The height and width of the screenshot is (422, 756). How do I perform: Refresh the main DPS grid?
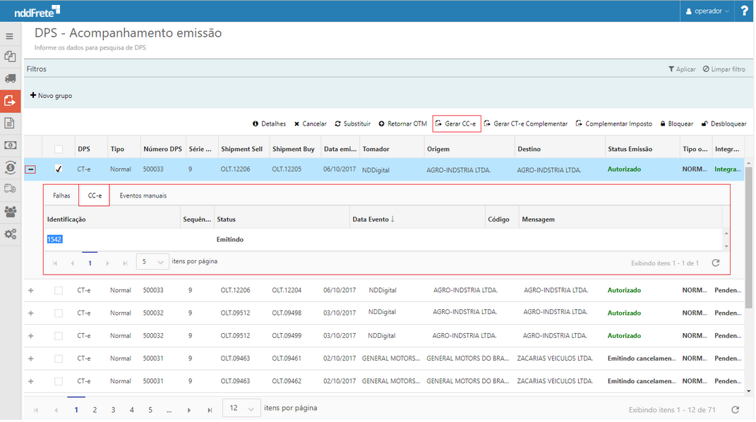click(735, 410)
